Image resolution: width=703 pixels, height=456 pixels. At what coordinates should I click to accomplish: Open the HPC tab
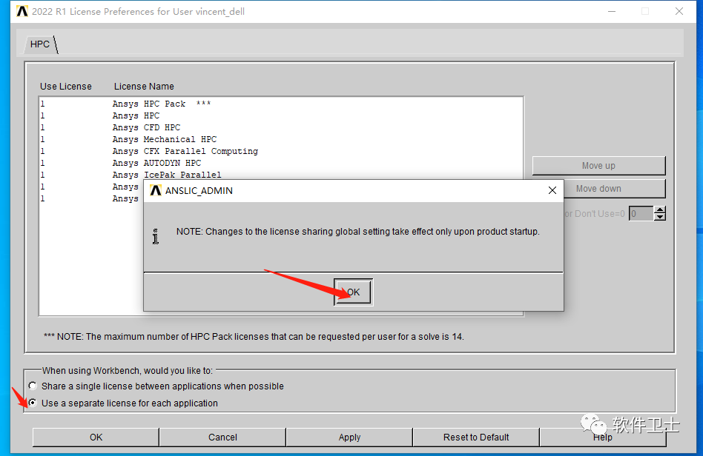40,44
